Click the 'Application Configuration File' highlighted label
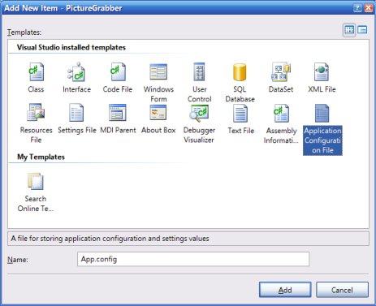This screenshot has width=376, height=306. [x=322, y=140]
